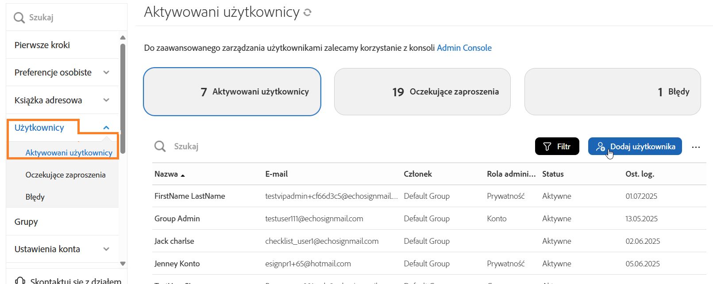Click the sidebar scrollbar thumb
The image size is (713, 284).
pyautogui.click(x=123, y=98)
